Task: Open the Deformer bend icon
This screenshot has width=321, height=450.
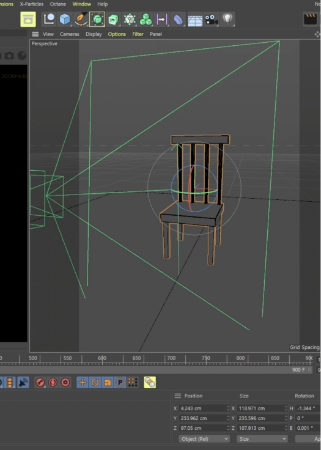Action: tap(179, 20)
